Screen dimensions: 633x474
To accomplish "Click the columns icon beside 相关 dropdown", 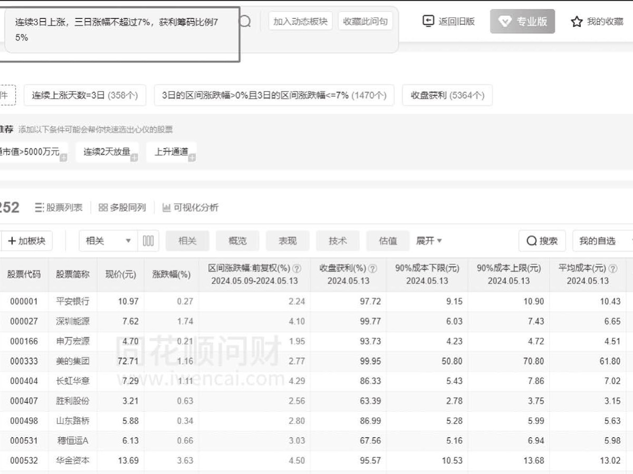I will click(148, 241).
